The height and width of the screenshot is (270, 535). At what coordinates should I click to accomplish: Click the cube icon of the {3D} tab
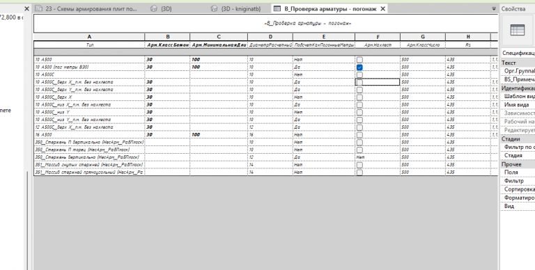click(x=154, y=9)
